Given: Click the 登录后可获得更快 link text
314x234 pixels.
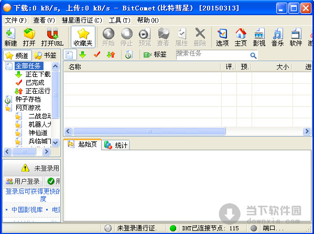Looking at the screenshot, I should pos(33,192).
